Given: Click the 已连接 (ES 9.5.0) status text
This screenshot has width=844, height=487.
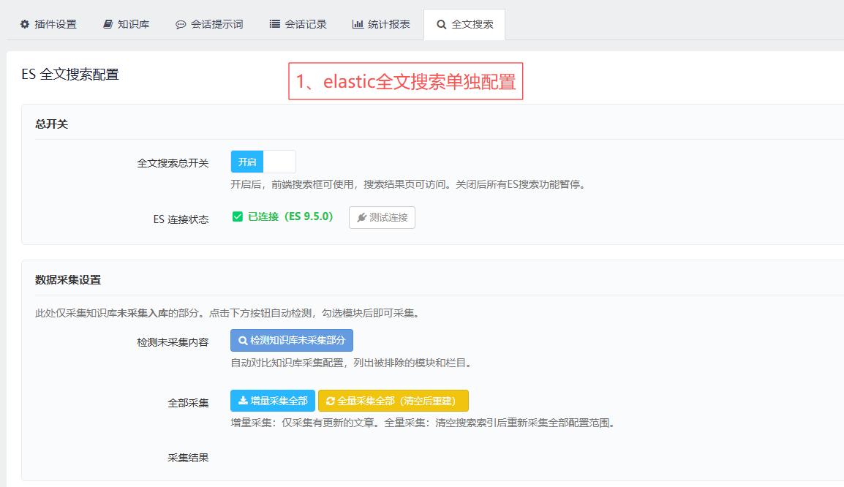Looking at the screenshot, I should [290, 216].
